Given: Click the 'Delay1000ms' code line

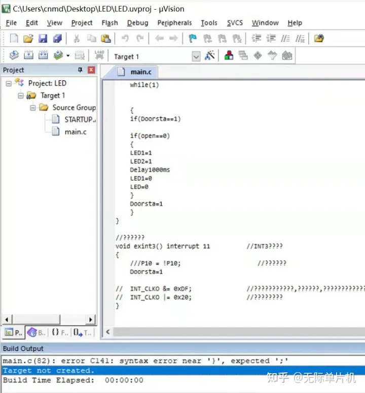Looking at the screenshot, I should [150, 170].
